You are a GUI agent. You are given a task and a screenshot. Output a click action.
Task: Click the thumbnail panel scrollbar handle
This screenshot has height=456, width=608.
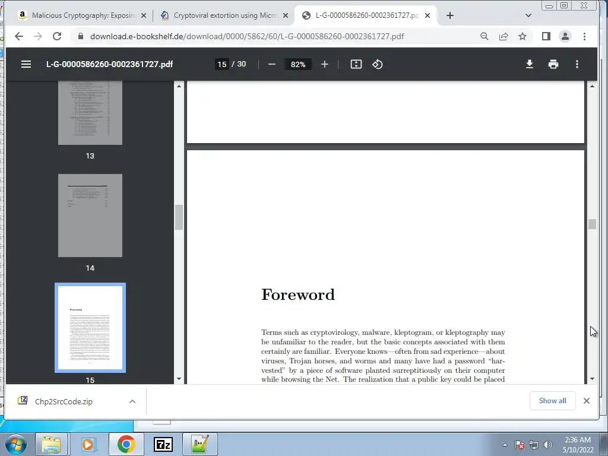point(179,217)
